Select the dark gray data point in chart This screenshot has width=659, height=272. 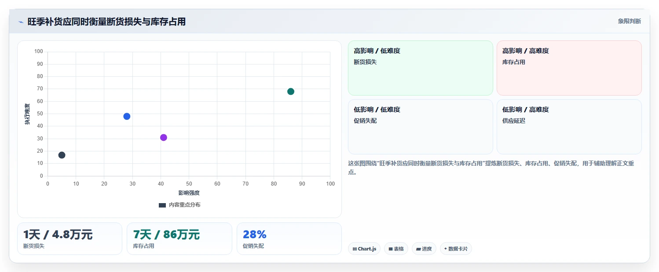[x=62, y=155]
